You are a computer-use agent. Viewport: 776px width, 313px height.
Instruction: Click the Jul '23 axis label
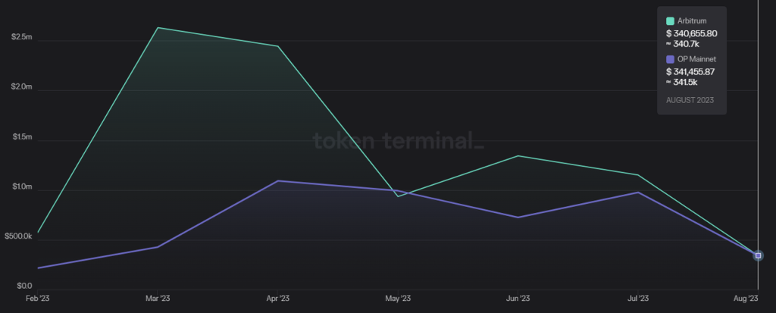[x=638, y=299]
